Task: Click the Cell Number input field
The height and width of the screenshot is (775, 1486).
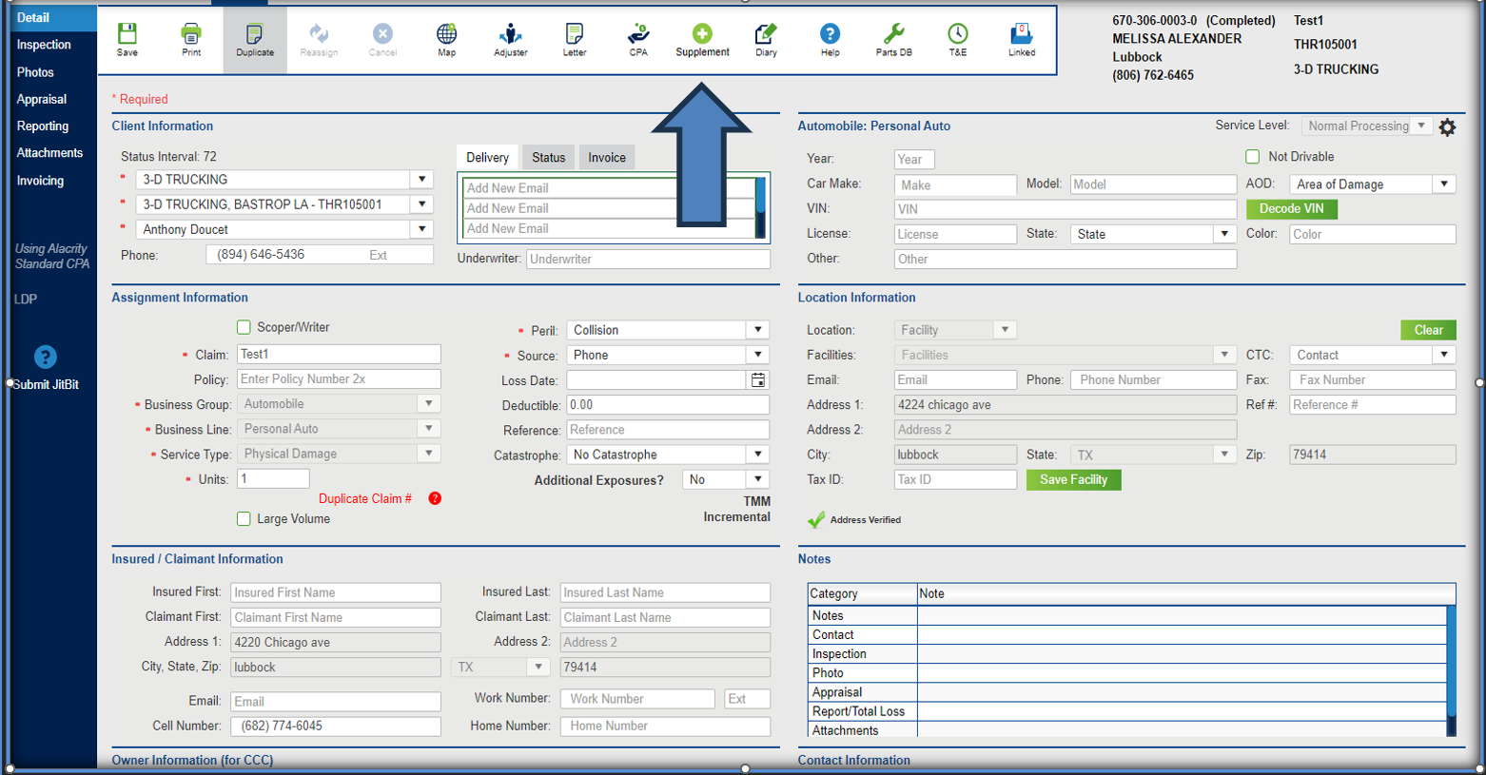Action: tap(336, 726)
